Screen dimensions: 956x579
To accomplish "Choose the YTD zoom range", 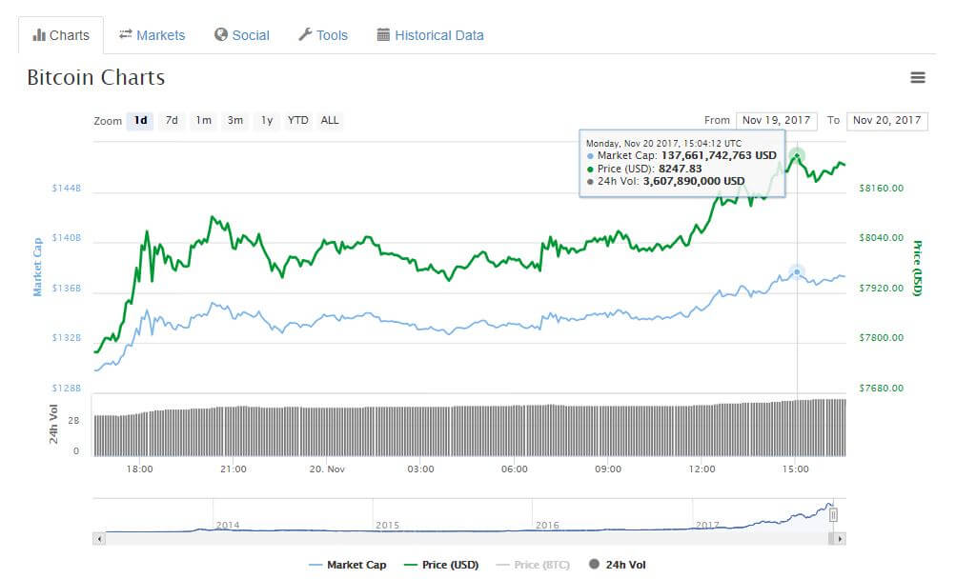I will [x=298, y=121].
